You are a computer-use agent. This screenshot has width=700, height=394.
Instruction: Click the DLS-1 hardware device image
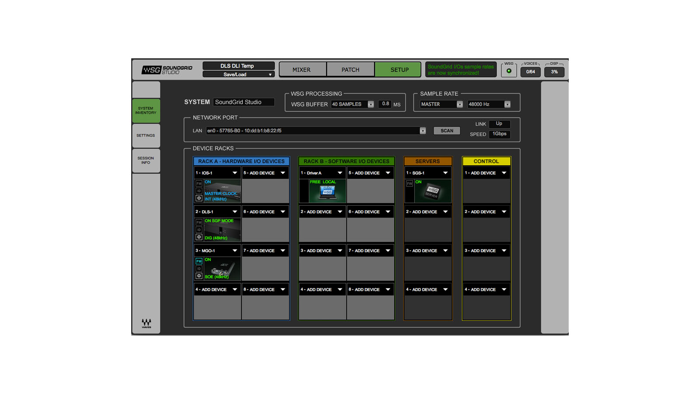[x=222, y=230]
